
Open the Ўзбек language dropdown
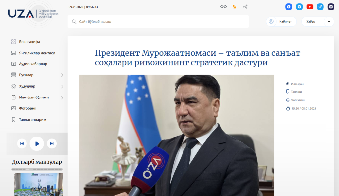click(318, 21)
